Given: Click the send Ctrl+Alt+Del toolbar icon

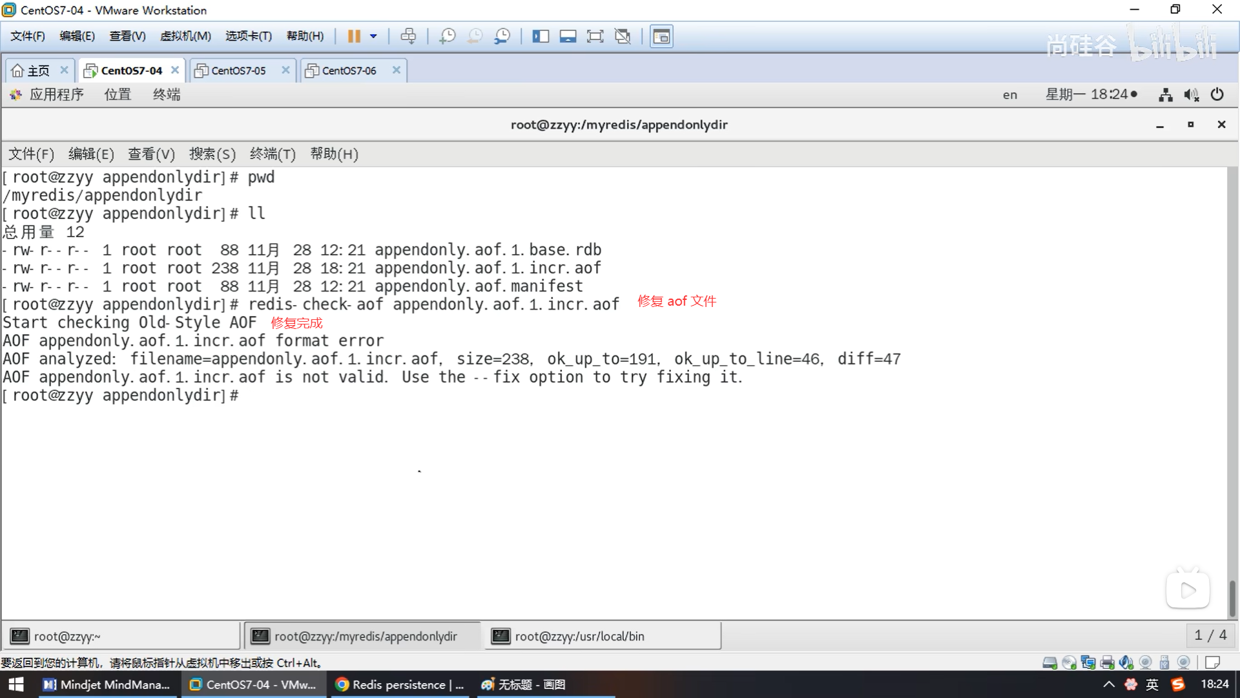Looking at the screenshot, I should (408, 36).
